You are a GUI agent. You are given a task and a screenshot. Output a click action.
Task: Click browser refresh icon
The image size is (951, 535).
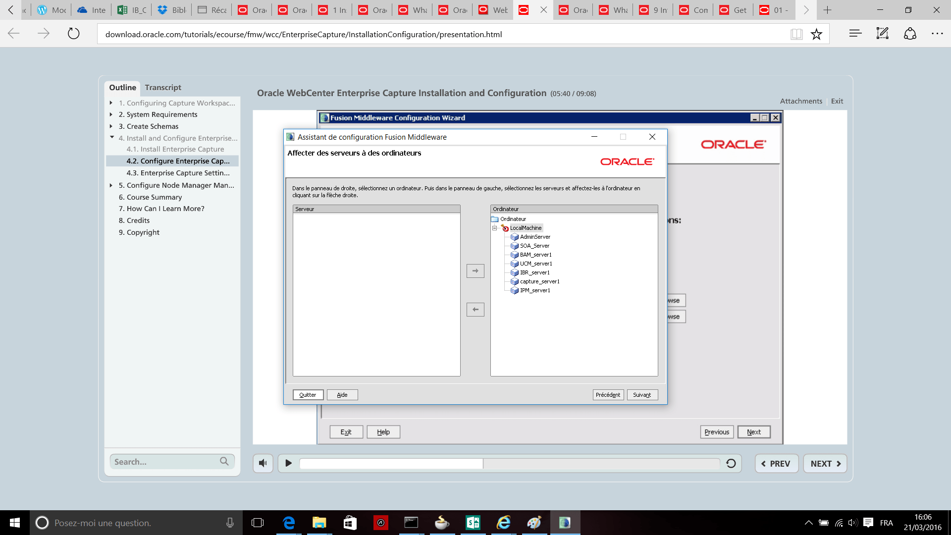[x=73, y=34]
